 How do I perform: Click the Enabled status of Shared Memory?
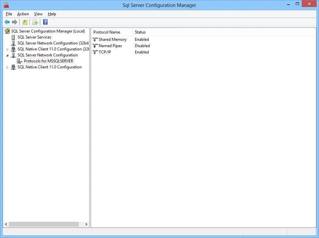(142, 40)
